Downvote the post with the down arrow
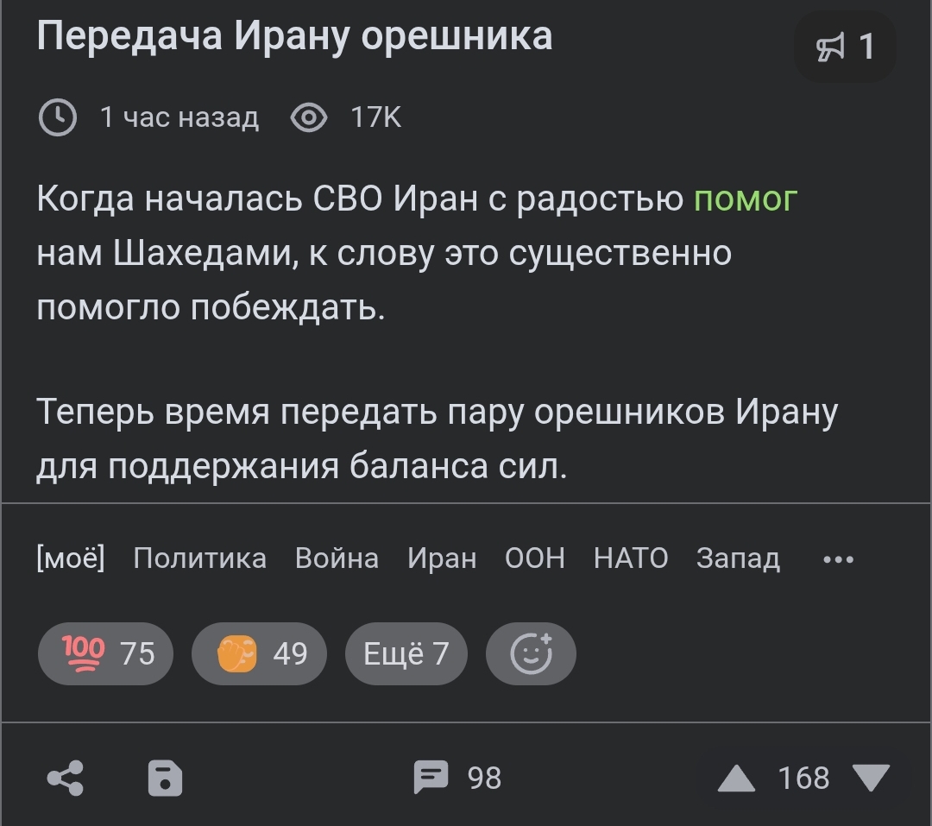The width and height of the screenshot is (932, 826). (871, 778)
